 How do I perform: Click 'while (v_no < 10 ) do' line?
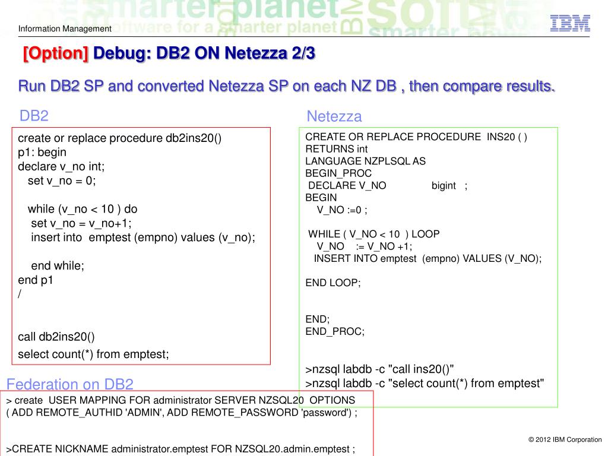click(x=83, y=210)
